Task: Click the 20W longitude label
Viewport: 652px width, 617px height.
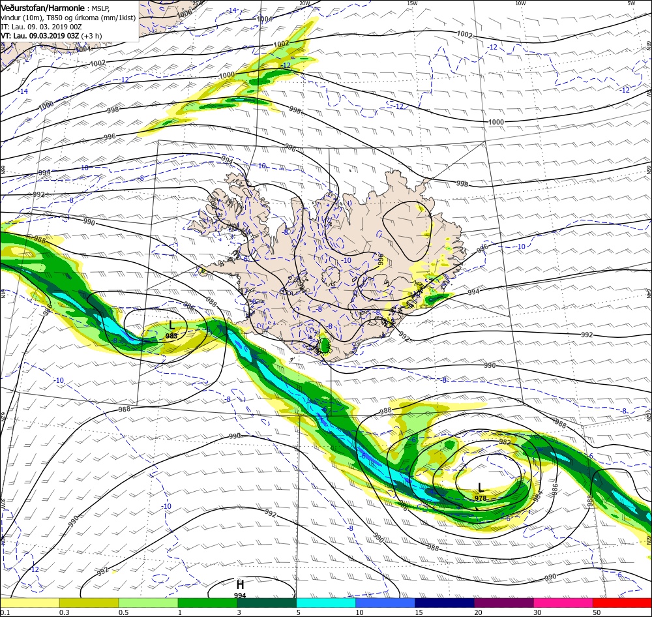Action: point(304,3)
